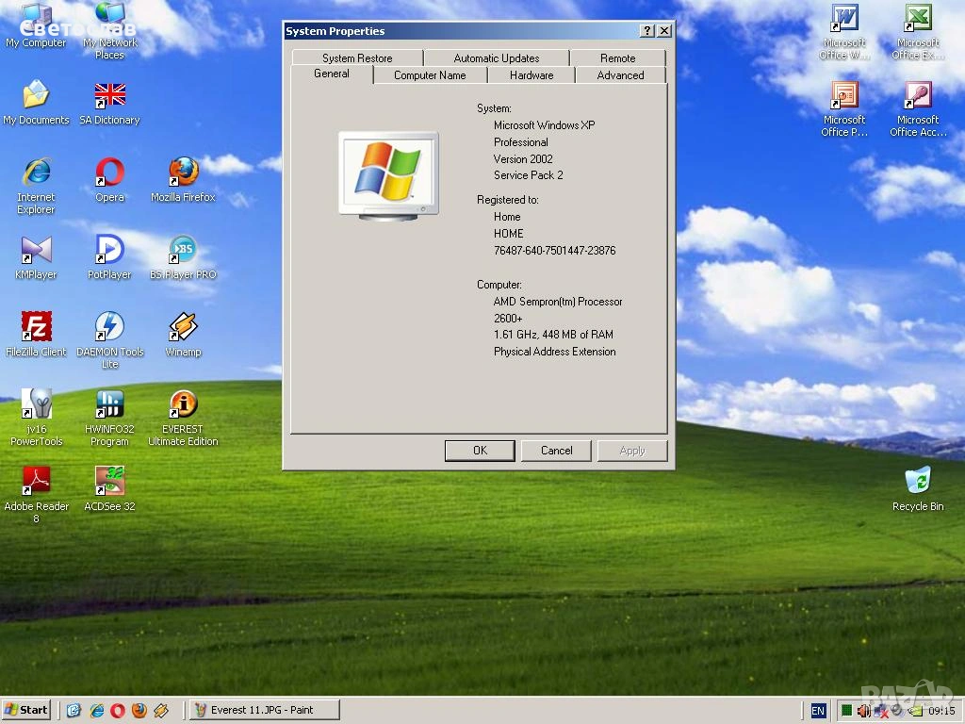Select the Opera browser desktop icon
The image size is (965, 724).
(109, 173)
